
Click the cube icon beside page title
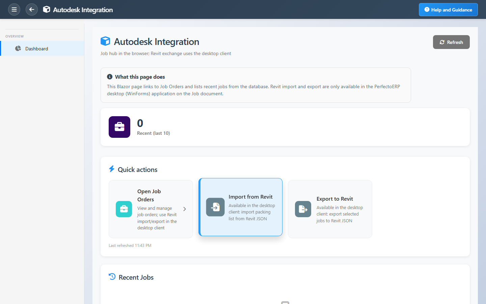coord(105,41)
